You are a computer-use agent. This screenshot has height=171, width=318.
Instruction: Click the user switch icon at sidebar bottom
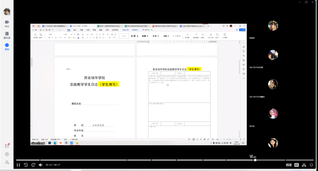(7, 162)
